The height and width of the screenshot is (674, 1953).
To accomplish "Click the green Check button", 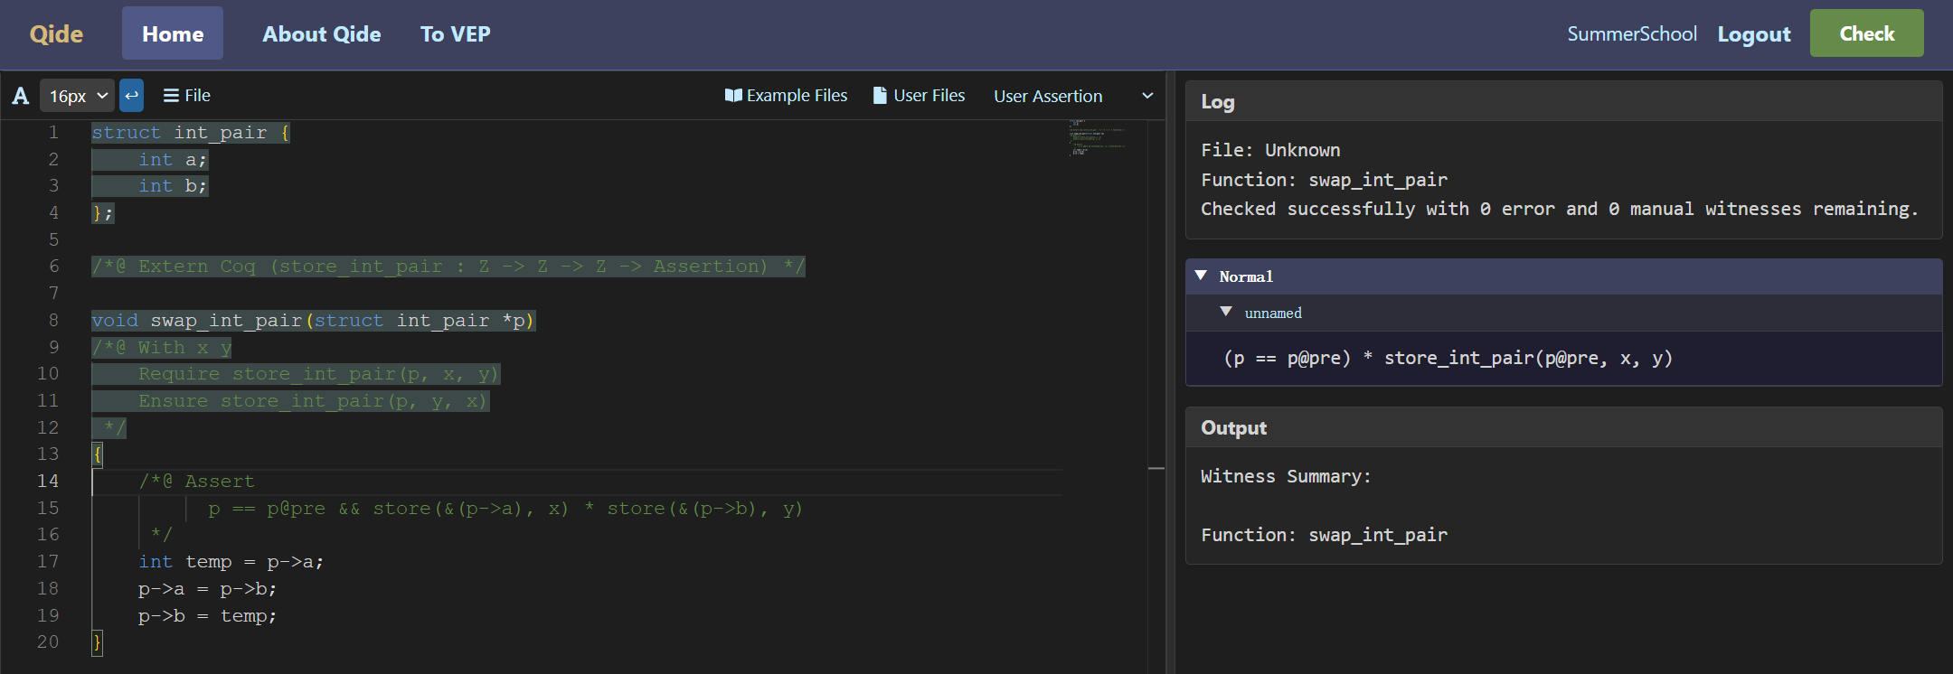I will pyautogui.click(x=1867, y=33).
